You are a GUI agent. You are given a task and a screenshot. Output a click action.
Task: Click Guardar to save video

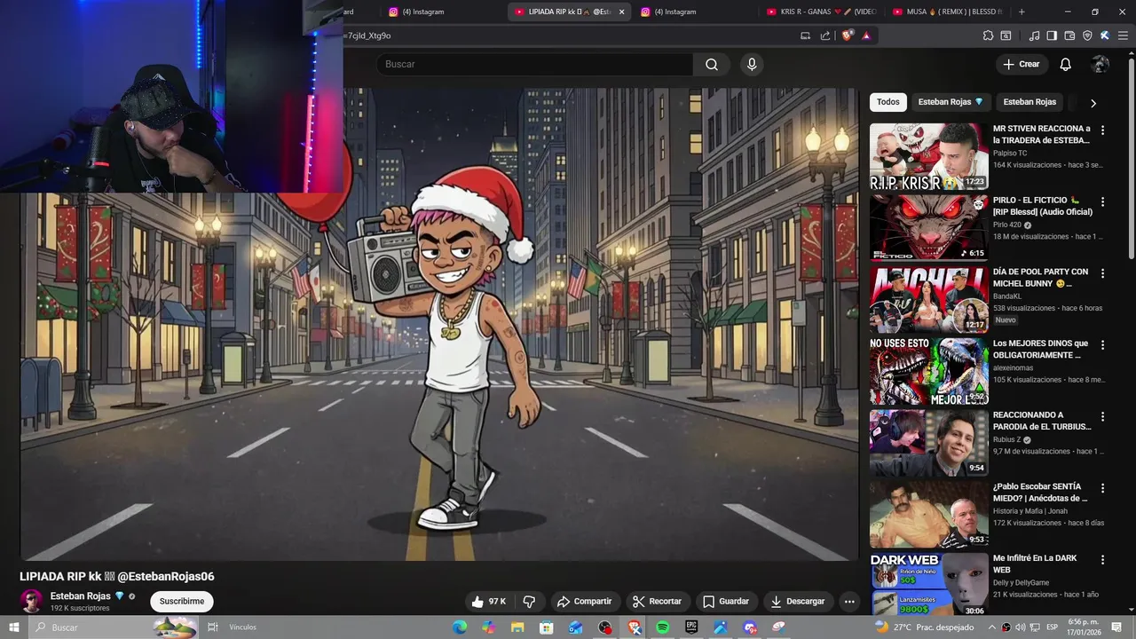pos(726,601)
